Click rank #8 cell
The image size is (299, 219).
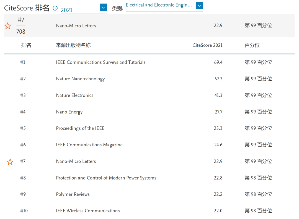[23, 178]
